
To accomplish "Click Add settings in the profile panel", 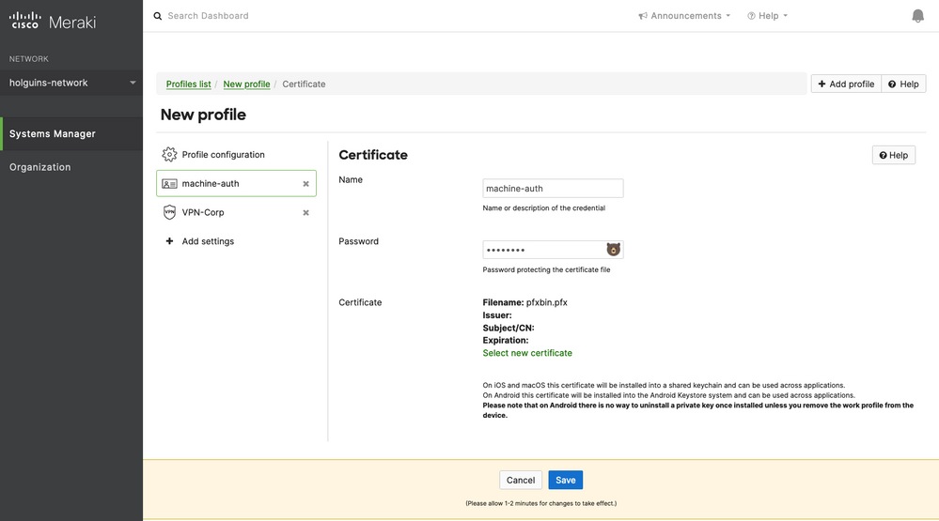I will tap(208, 241).
